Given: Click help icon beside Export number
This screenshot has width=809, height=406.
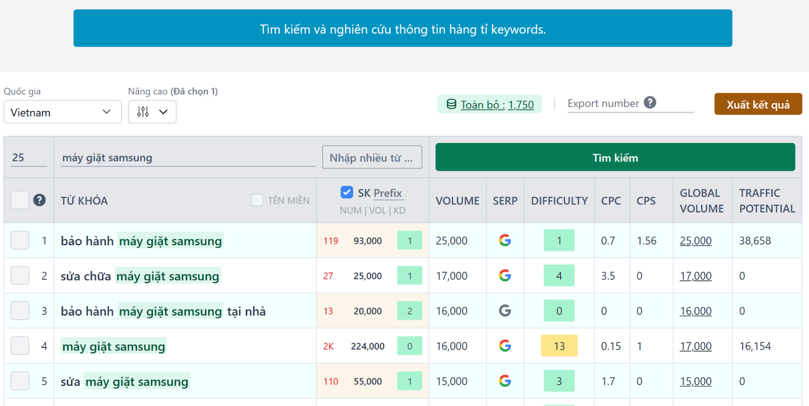Looking at the screenshot, I should 650,103.
